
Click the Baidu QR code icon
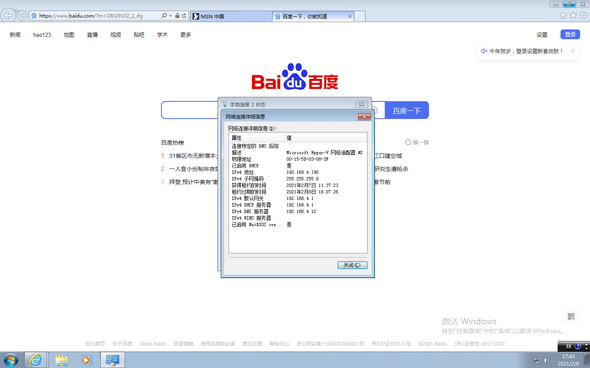571,316
